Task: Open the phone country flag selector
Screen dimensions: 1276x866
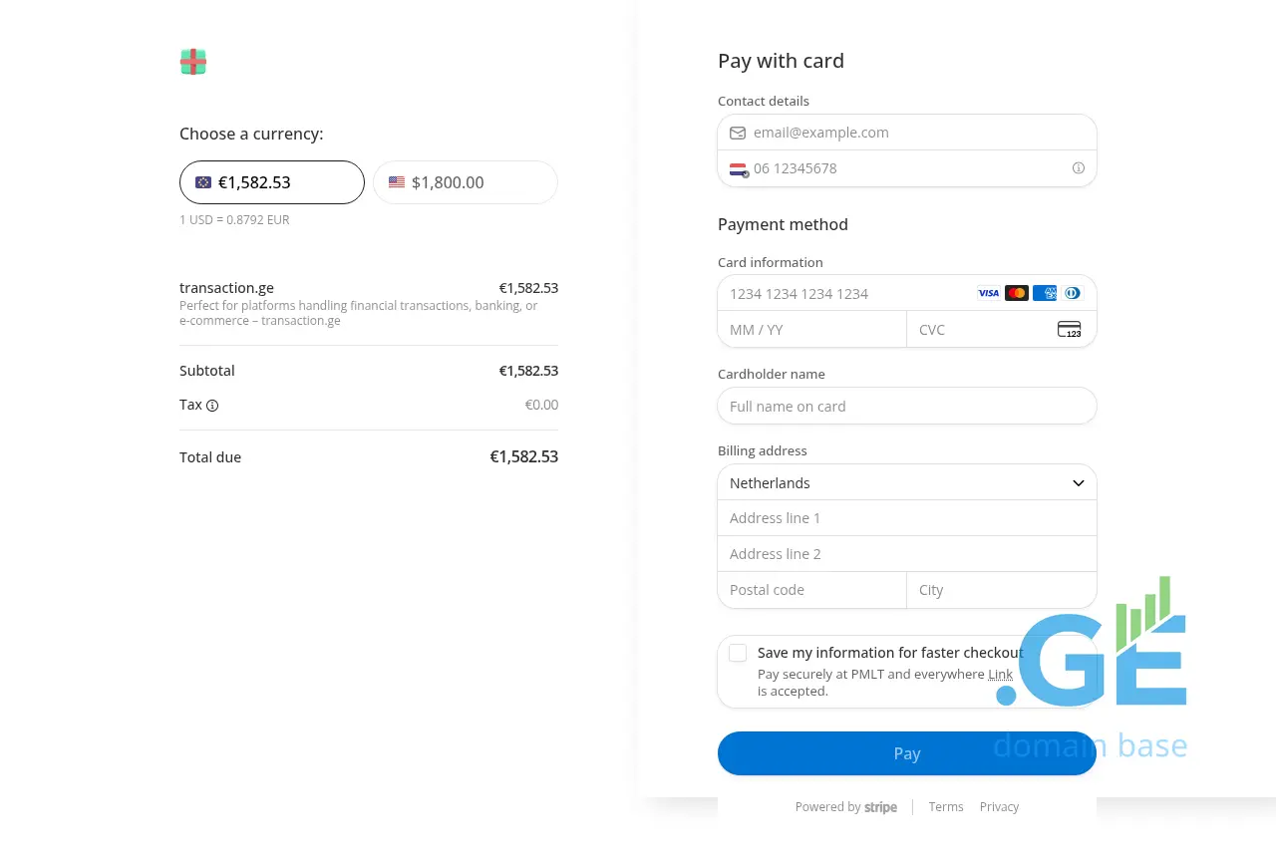Action: (738, 168)
